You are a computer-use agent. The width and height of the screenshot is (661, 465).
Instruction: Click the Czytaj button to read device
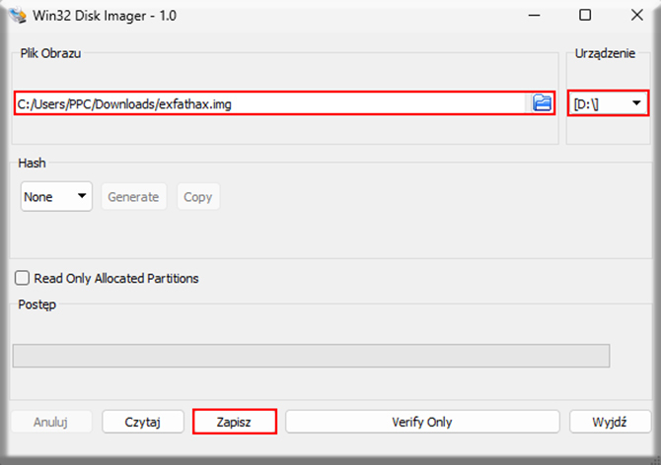(x=143, y=422)
